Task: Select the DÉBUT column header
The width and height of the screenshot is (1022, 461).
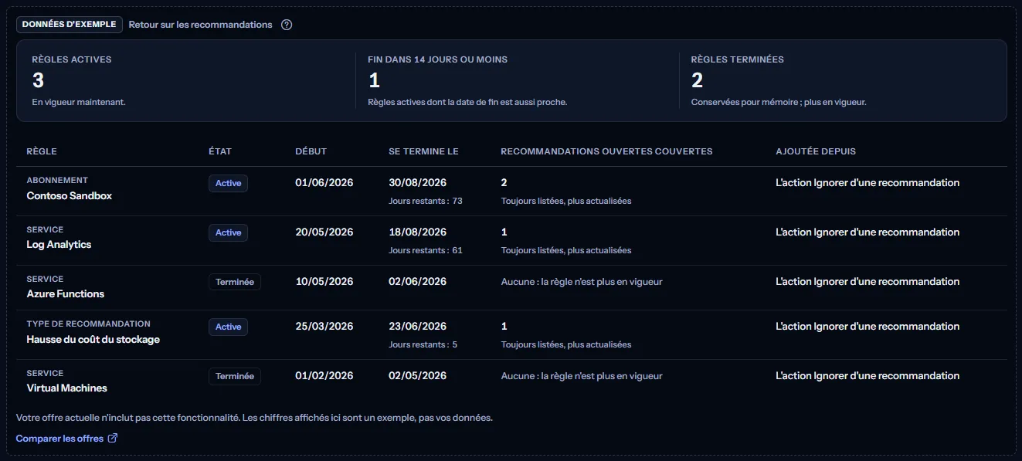Action: pyautogui.click(x=311, y=151)
